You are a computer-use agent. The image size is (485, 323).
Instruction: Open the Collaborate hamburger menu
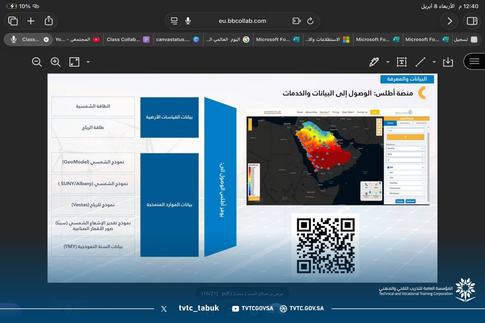pyautogui.click(x=474, y=61)
